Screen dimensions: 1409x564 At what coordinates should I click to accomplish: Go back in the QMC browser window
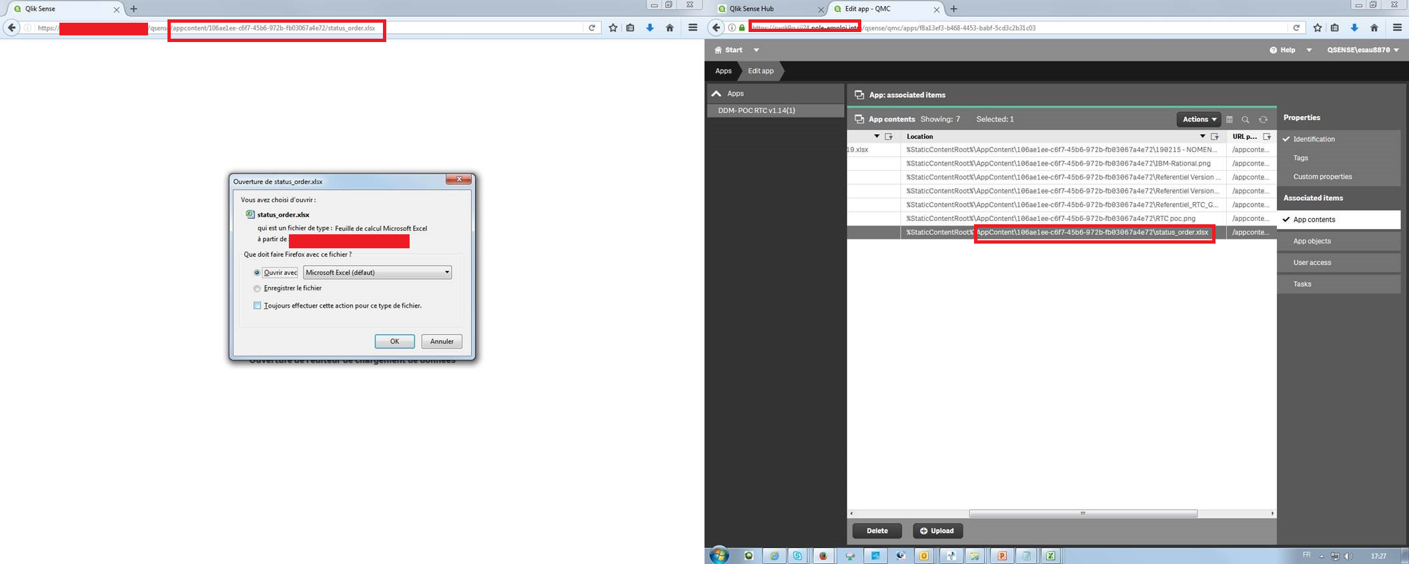click(x=717, y=27)
